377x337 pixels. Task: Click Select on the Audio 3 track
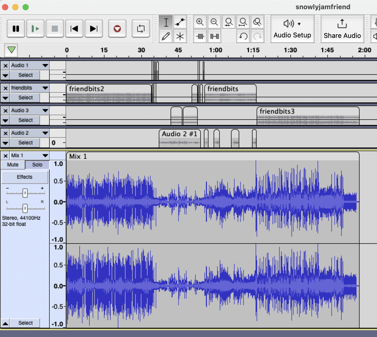[x=25, y=120]
